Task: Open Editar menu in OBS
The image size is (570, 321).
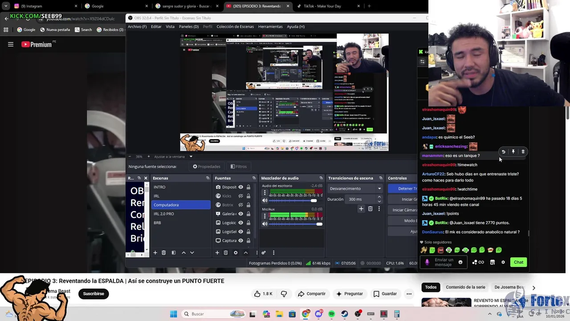Action: [156, 27]
